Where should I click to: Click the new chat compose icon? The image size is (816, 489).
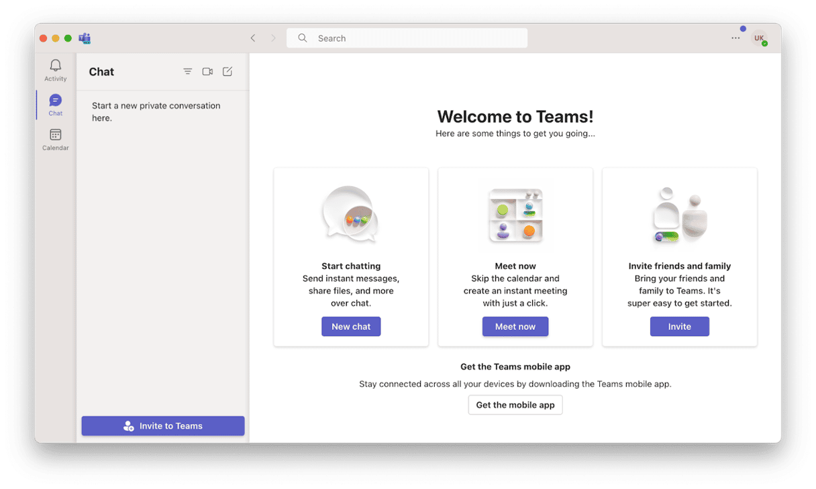click(x=227, y=72)
